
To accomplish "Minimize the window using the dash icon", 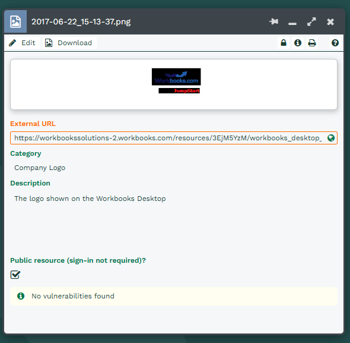I will click(x=292, y=24).
